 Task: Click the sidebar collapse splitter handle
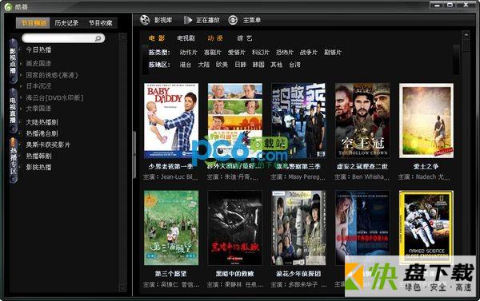134,155
